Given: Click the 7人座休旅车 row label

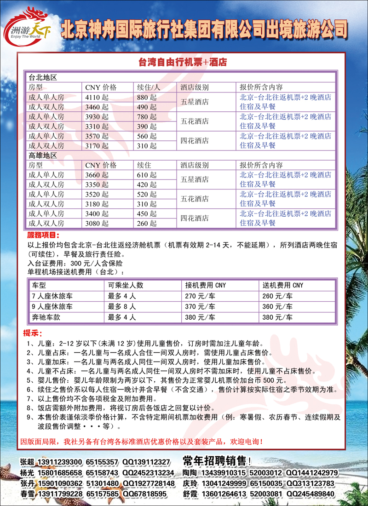Looking at the screenshot, I should (52, 296).
